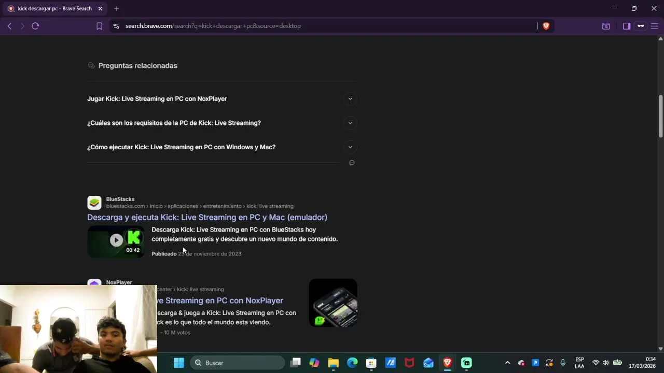Viewport: 664px width, 373px height.
Task: Click the Brave Shields lion icon
Action: [546, 26]
